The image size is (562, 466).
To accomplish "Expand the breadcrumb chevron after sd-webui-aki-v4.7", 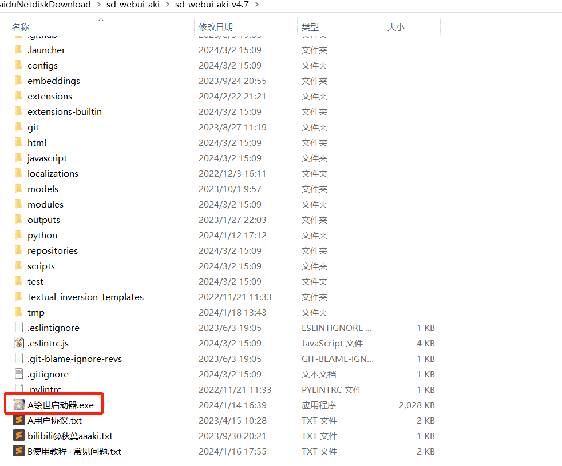I will click(x=256, y=5).
